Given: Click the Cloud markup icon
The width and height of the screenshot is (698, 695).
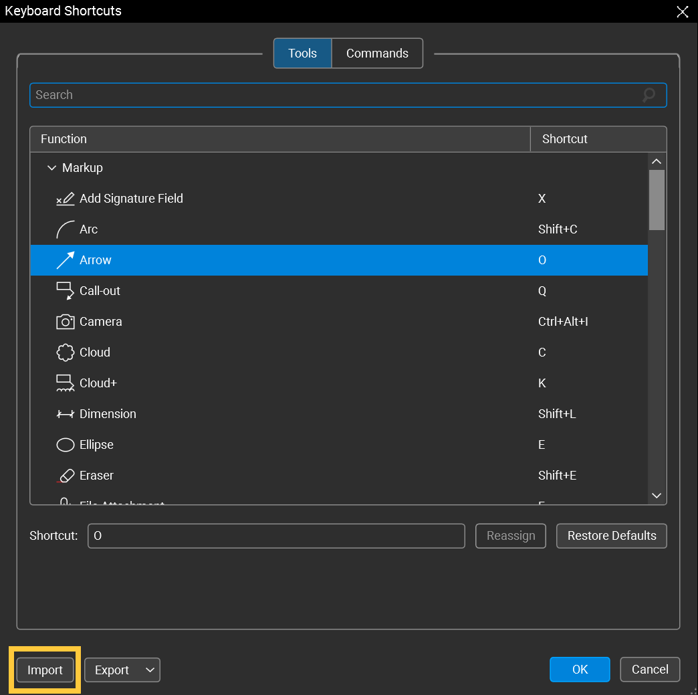Looking at the screenshot, I should point(64,352).
